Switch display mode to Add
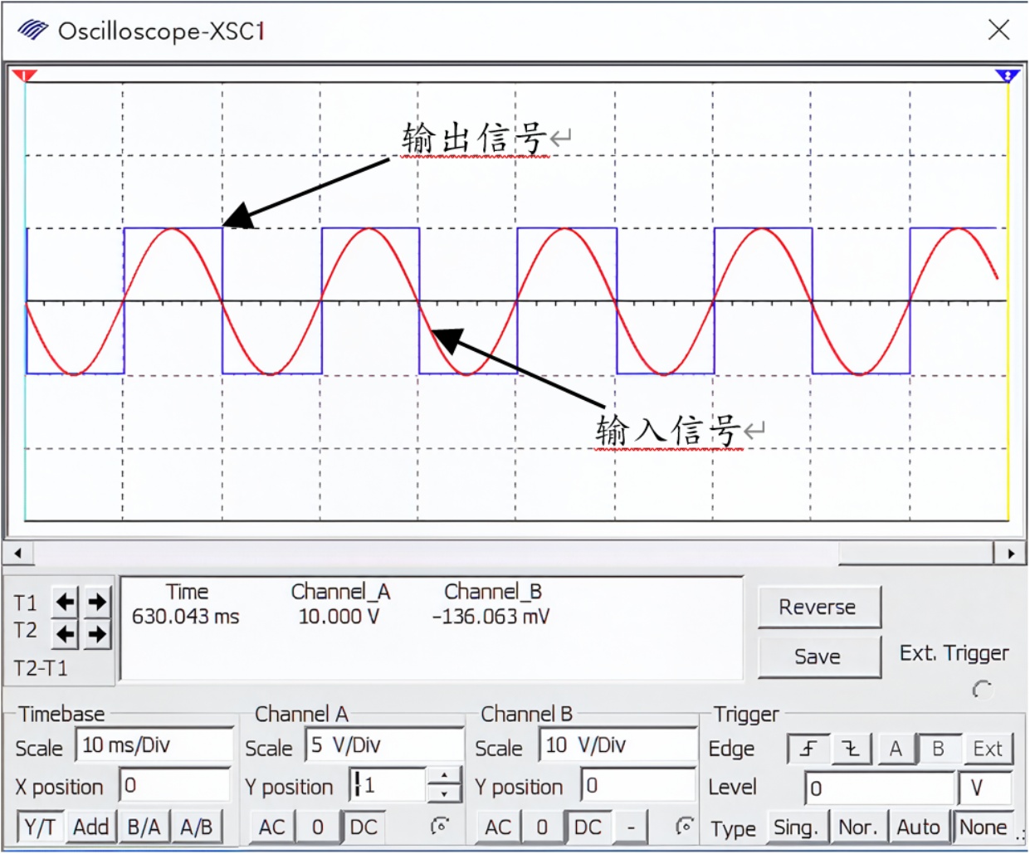Image resolution: width=1030 pixels, height=854 pixels. [90, 827]
